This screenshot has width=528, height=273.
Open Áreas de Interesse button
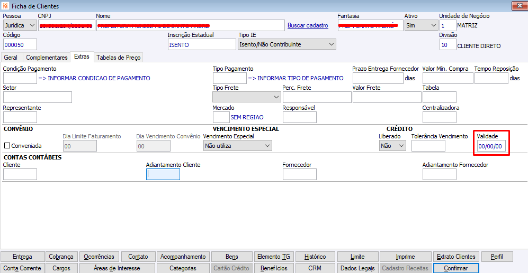click(x=117, y=268)
